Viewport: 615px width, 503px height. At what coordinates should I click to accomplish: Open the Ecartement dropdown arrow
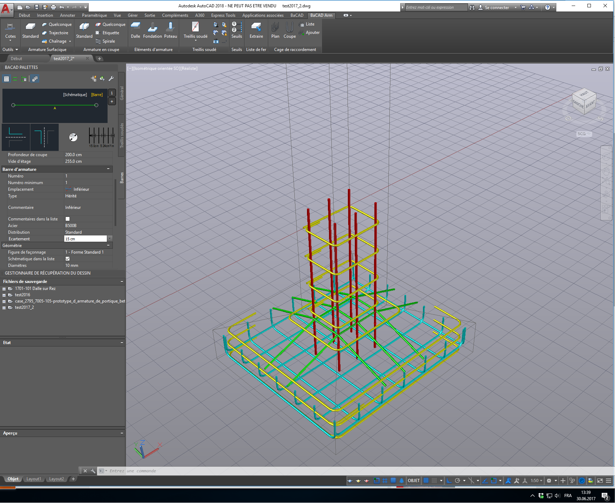coord(110,239)
